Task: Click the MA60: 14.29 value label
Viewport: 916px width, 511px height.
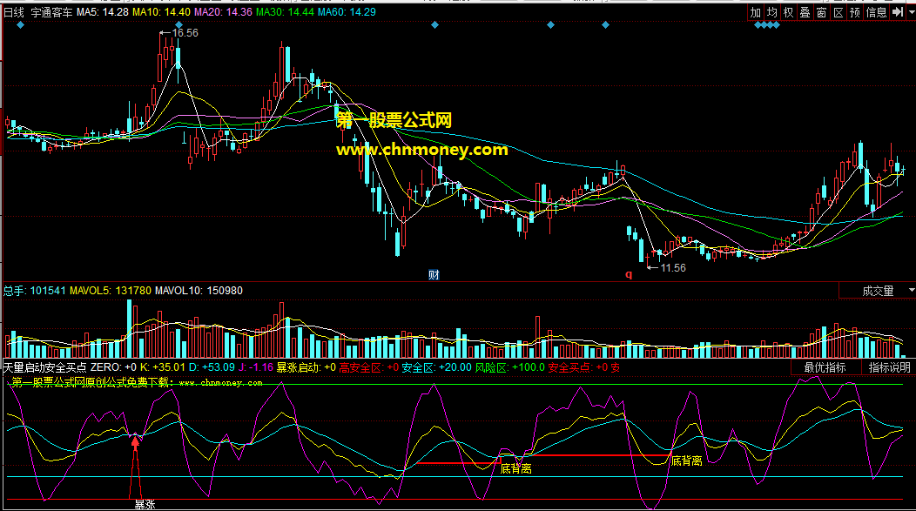Action: pos(347,12)
